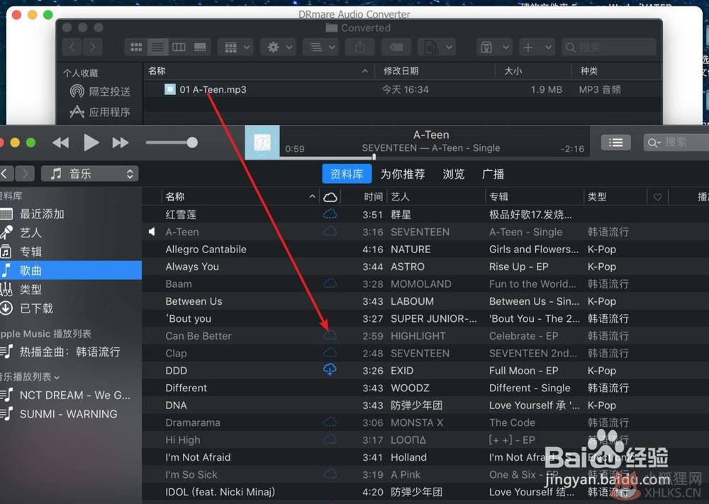Open the 热播金曲：韩语流行 playlist
The image size is (709, 504).
71,352
